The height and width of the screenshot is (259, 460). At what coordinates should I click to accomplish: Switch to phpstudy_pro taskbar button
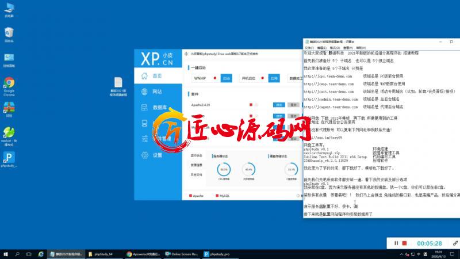coord(220,254)
